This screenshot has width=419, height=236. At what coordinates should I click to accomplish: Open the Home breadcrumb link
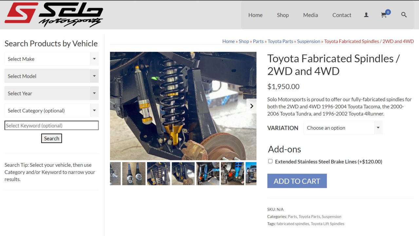click(x=228, y=41)
